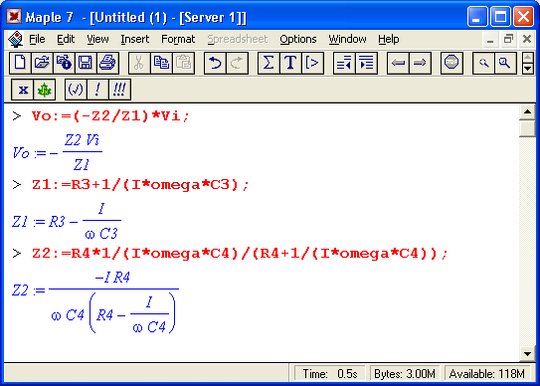Execute current expression with single exclamation button
The width and height of the screenshot is (540, 386).
click(x=97, y=90)
